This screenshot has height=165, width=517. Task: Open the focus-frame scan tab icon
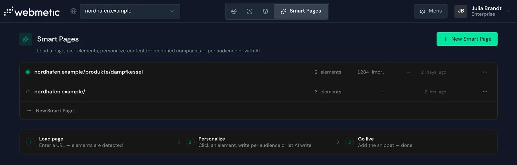(249, 11)
